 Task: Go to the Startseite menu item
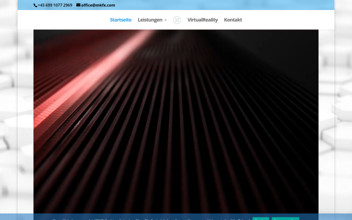pyautogui.click(x=121, y=20)
